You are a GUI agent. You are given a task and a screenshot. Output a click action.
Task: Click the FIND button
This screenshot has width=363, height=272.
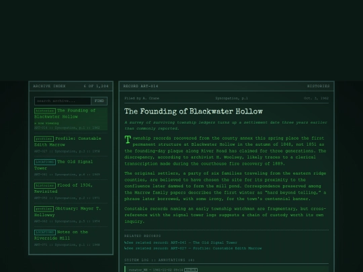click(99, 101)
